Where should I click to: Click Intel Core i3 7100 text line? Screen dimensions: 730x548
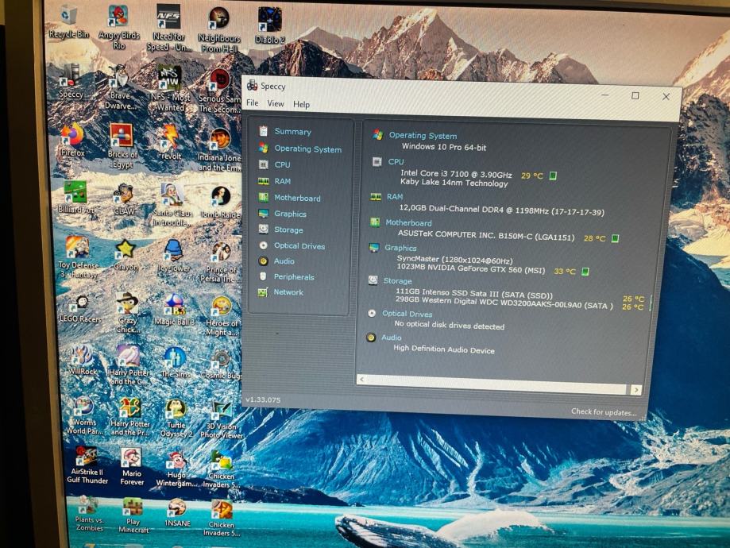pos(456,174)
